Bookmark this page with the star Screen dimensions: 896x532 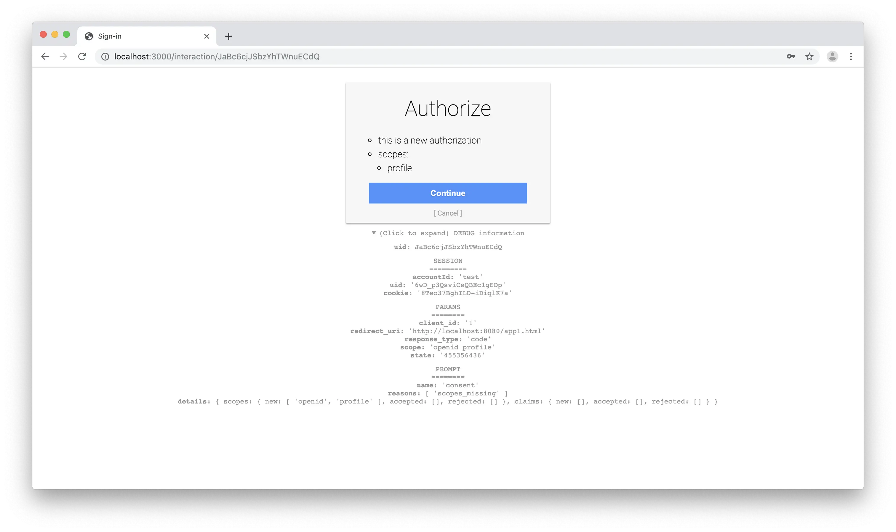coord(809,57)
